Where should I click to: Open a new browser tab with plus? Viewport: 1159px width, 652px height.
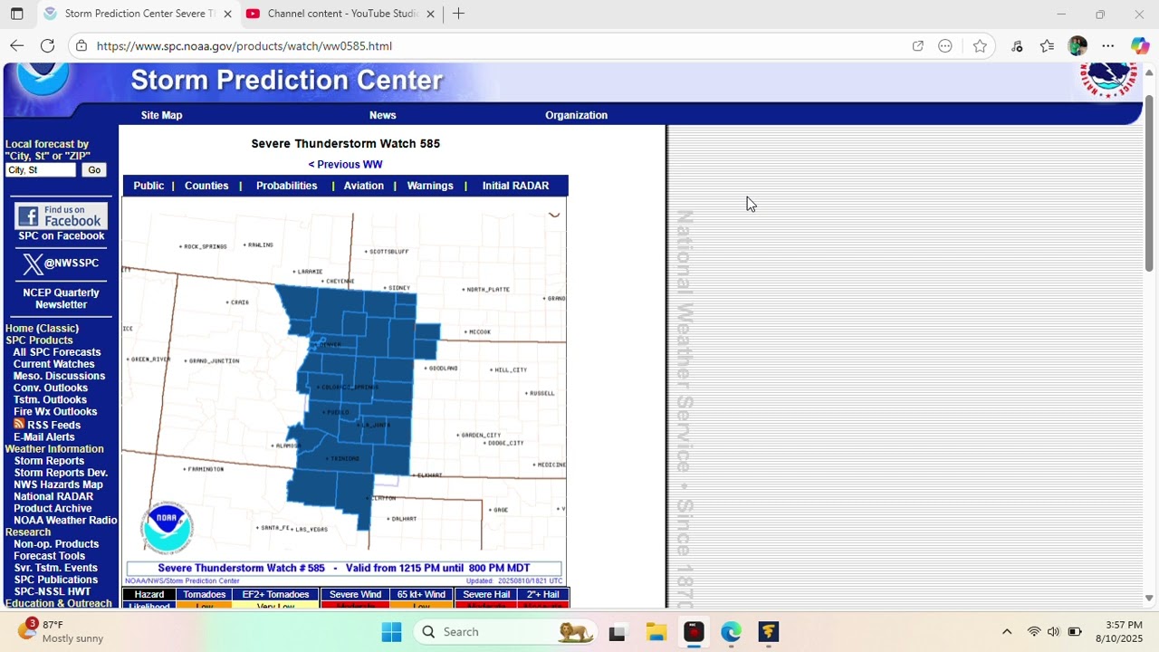[458, 14]
